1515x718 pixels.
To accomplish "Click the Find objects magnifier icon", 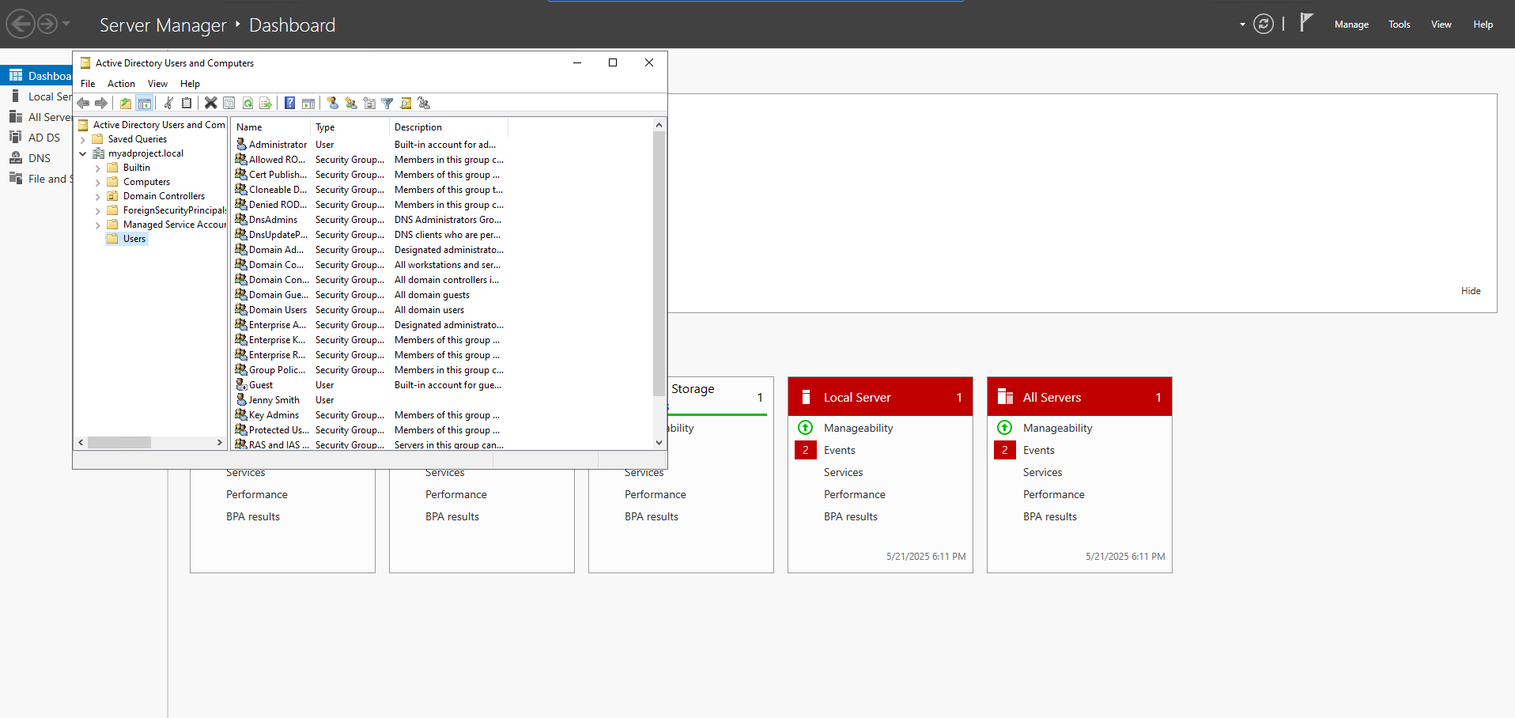I will [406, 103].
